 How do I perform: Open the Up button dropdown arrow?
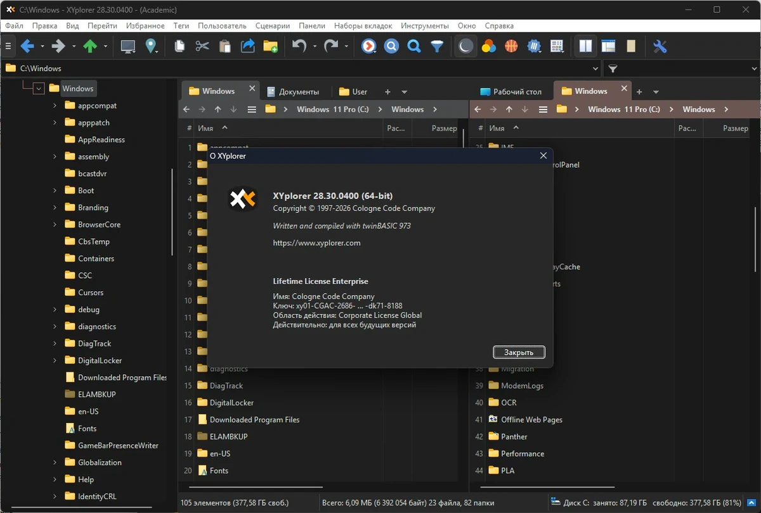click(105, 46)
